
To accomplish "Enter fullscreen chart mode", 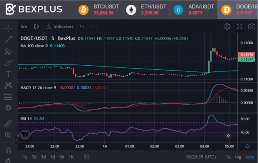I will tap(240, 27).
